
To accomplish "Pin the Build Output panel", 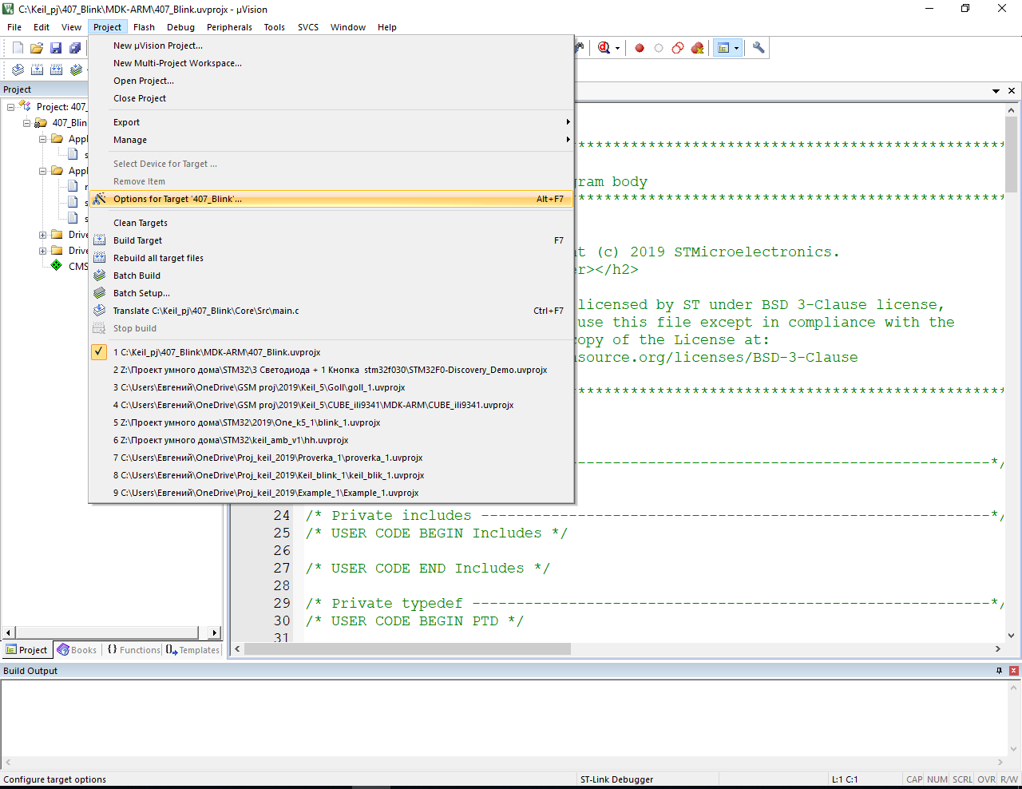I will click(x=999, y=671).
